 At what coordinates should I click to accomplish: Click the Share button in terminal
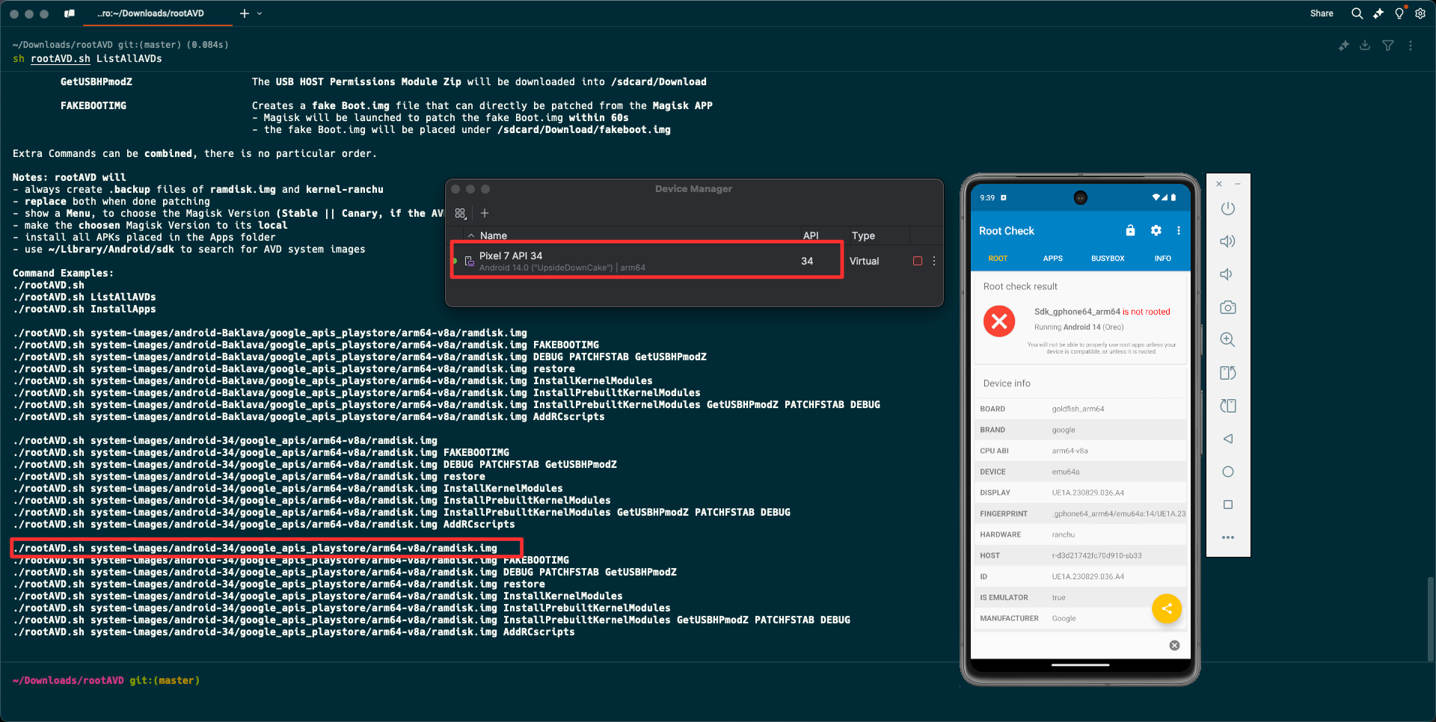pyautogui.click(x=1322, y=13)
